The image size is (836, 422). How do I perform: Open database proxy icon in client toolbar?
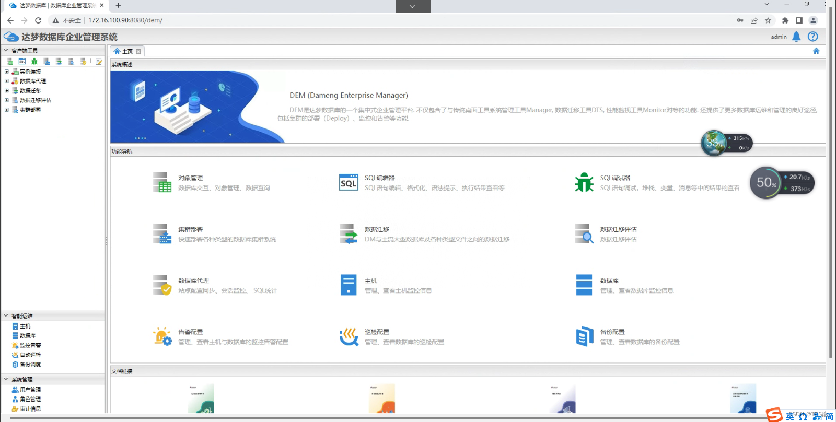[x=83, y=61]
